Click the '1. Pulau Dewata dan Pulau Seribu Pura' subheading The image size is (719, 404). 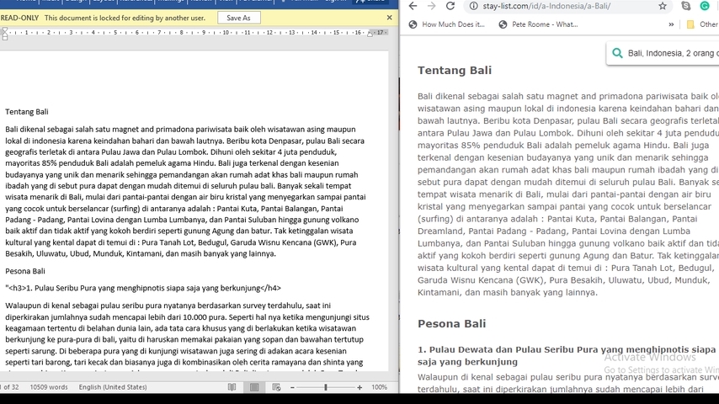567,355
